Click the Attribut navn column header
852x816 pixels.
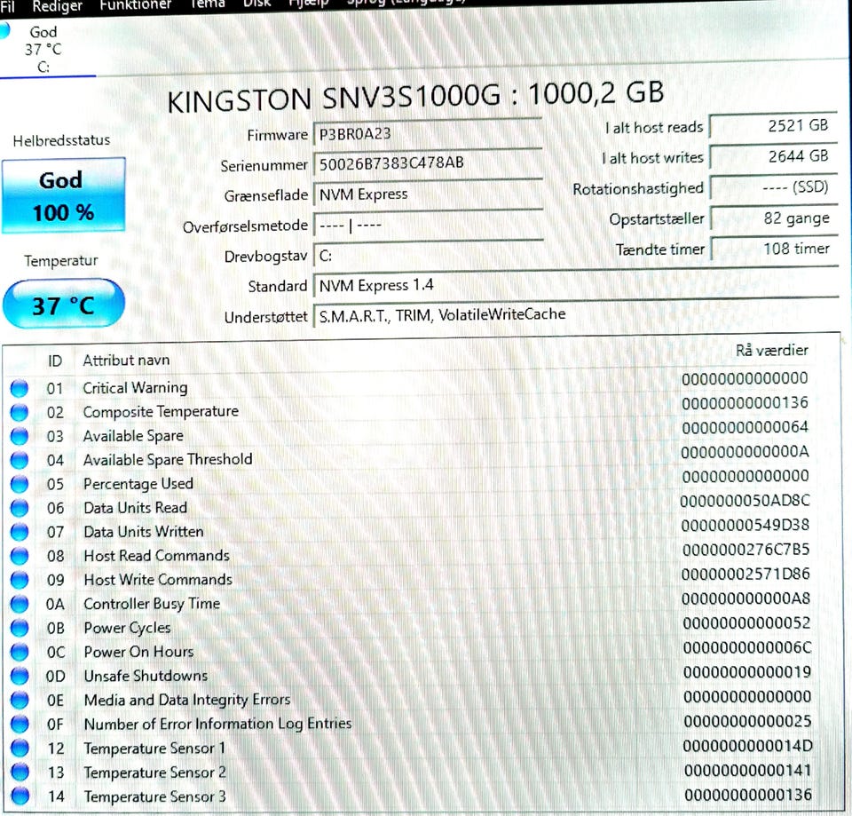[x=126, y=360]
